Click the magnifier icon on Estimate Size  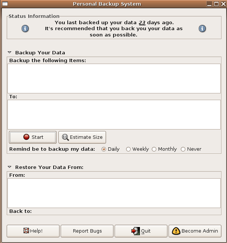[x=65, y=137]
